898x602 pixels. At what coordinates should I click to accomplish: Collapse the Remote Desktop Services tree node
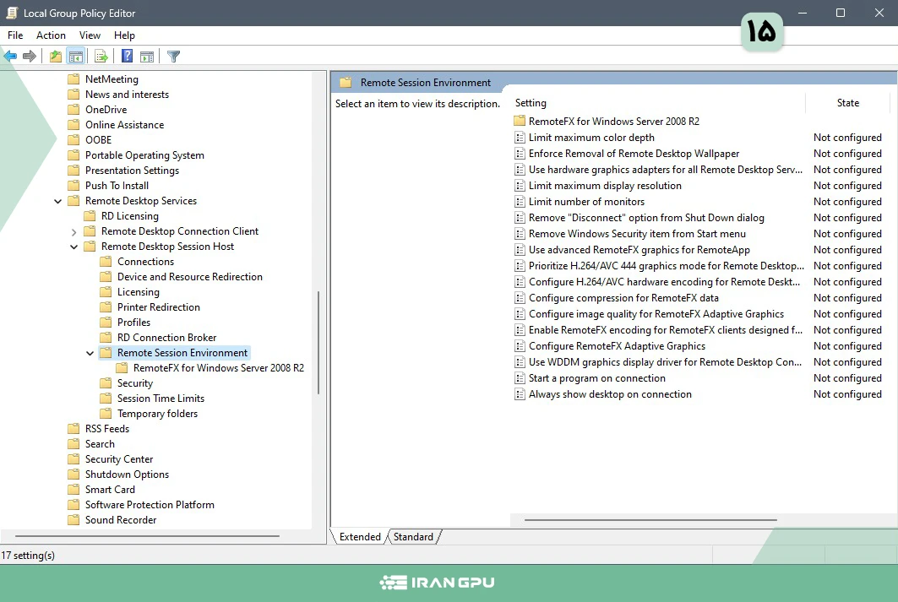point(58,201)
